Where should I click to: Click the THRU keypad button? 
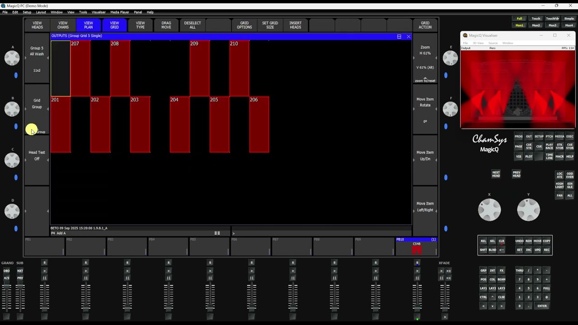pyautogui.click(x=519, y=270)
